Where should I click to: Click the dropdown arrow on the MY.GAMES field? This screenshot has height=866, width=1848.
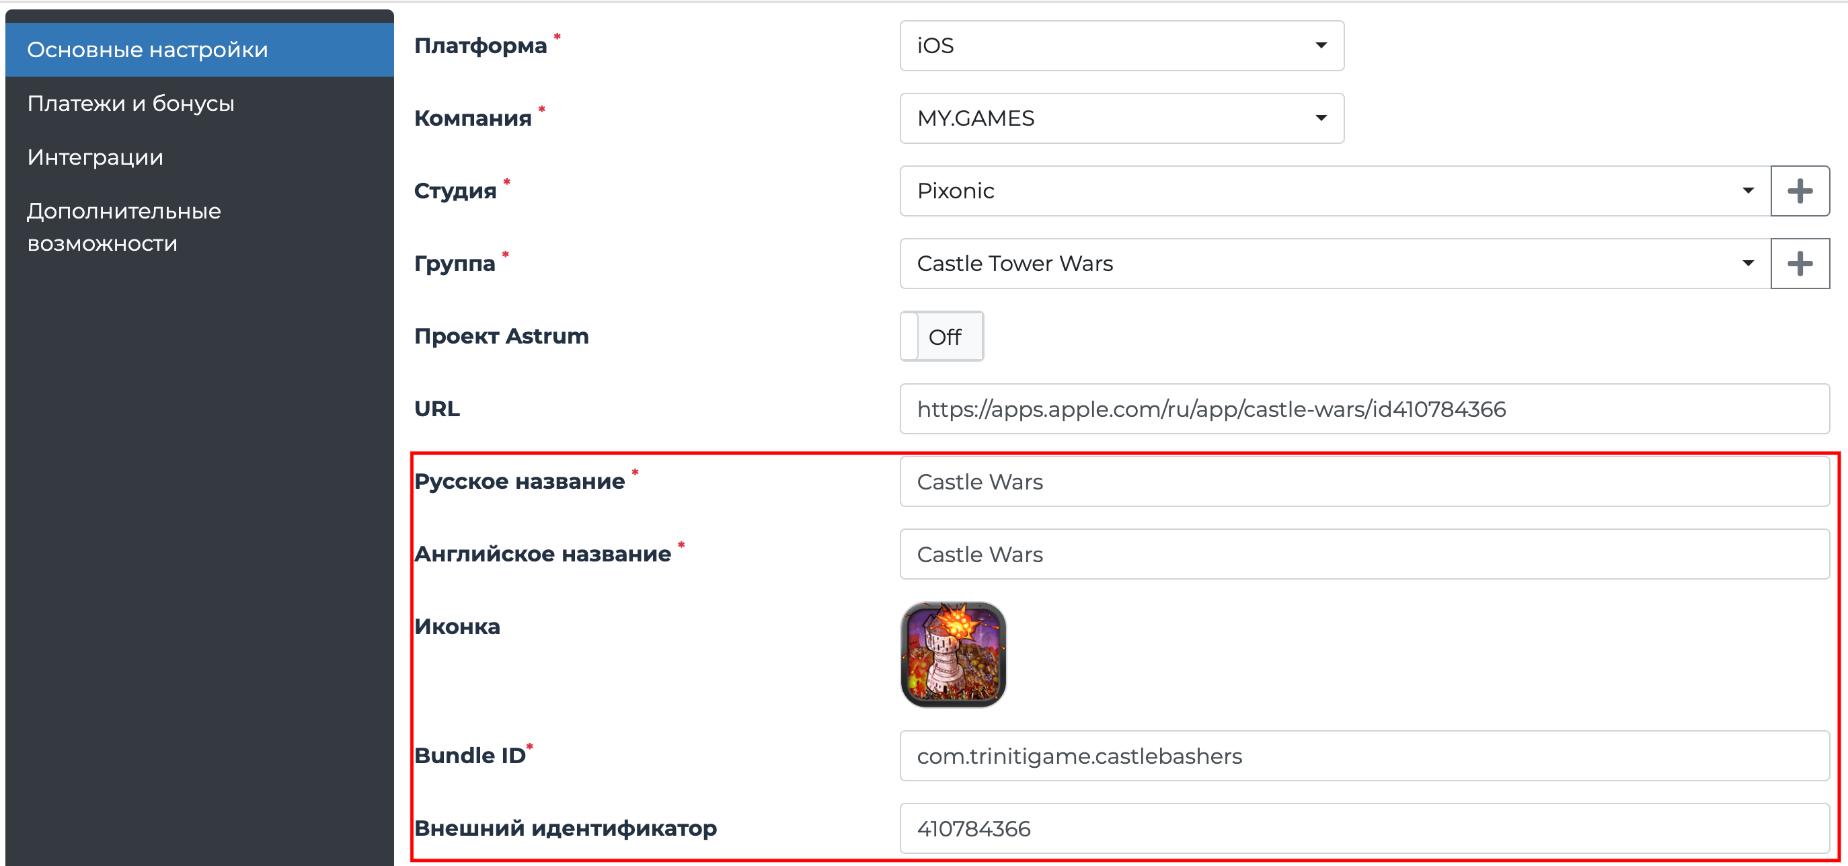tap(1322, 118)
